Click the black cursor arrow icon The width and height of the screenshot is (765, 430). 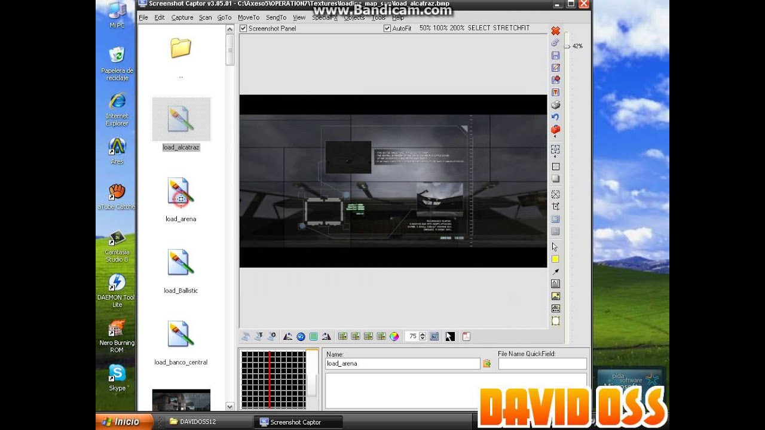(450, 336)
